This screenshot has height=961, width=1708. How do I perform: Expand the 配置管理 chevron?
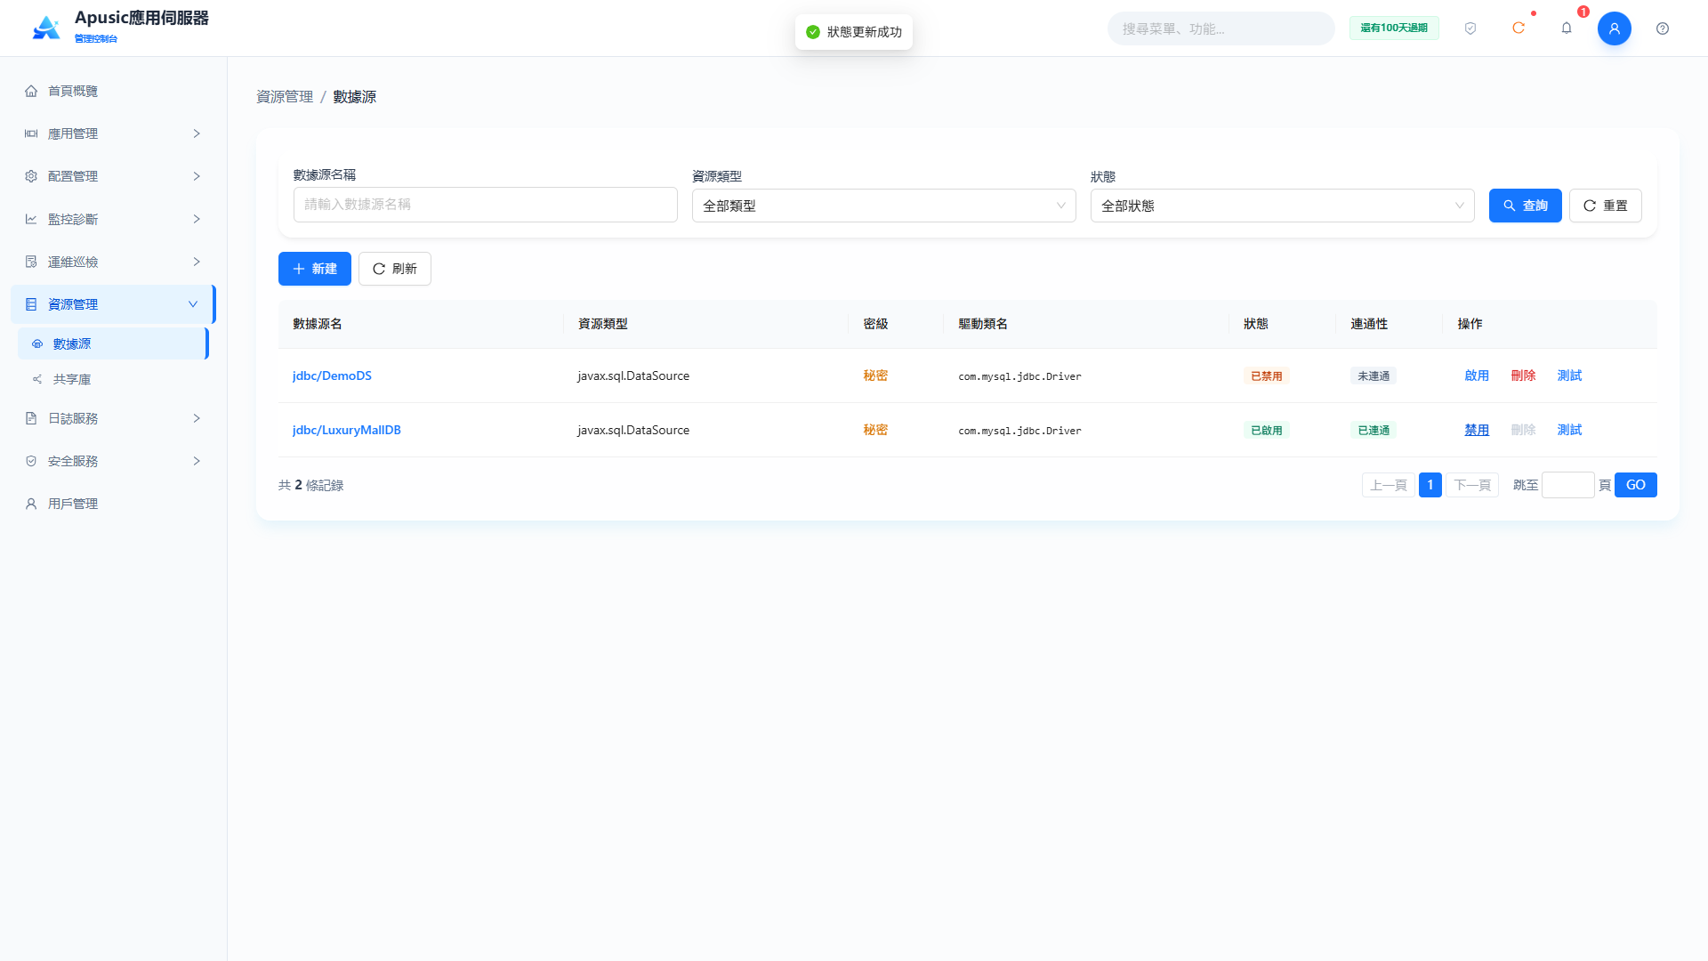(197, 176)
